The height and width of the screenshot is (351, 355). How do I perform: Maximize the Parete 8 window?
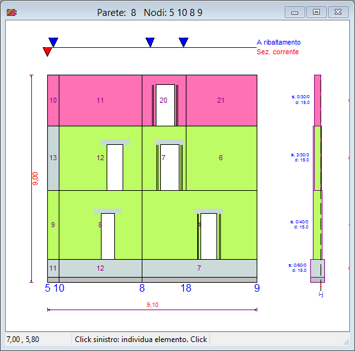316,12
